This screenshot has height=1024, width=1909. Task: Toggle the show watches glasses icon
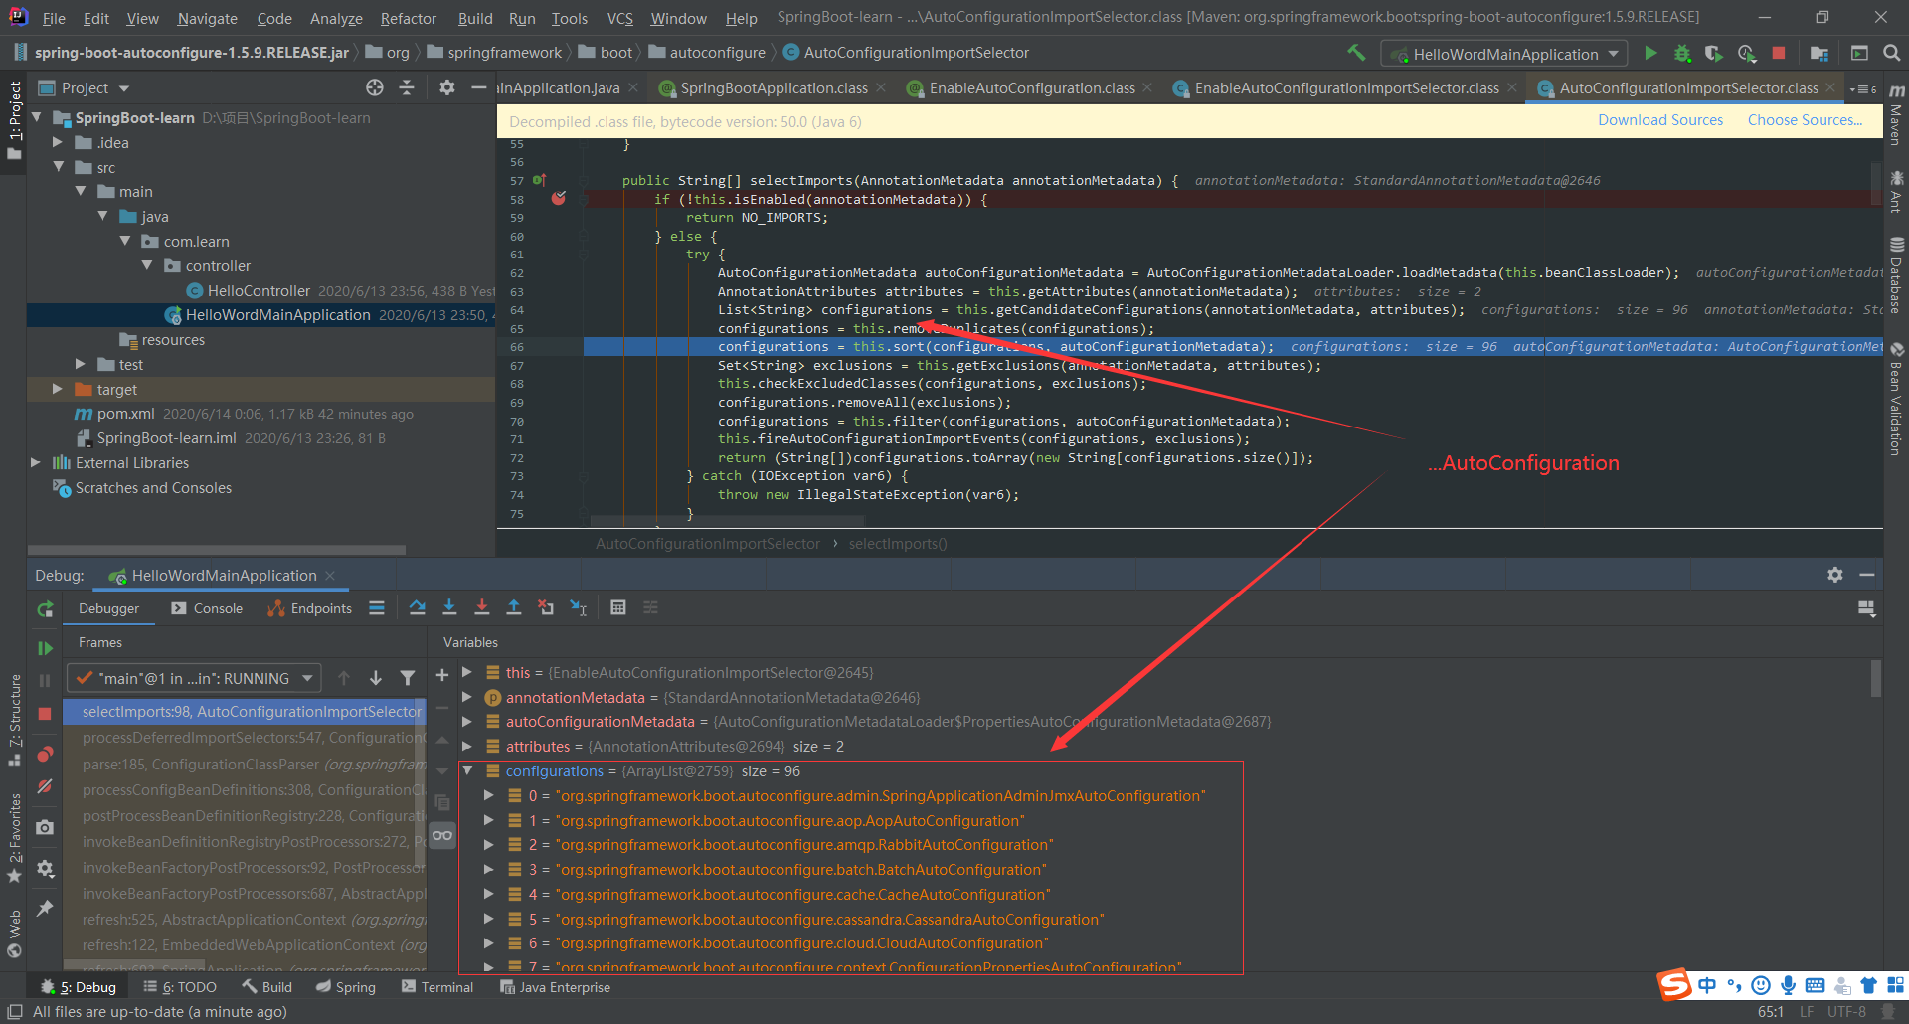pyautogui.click(x=442, y=835)
